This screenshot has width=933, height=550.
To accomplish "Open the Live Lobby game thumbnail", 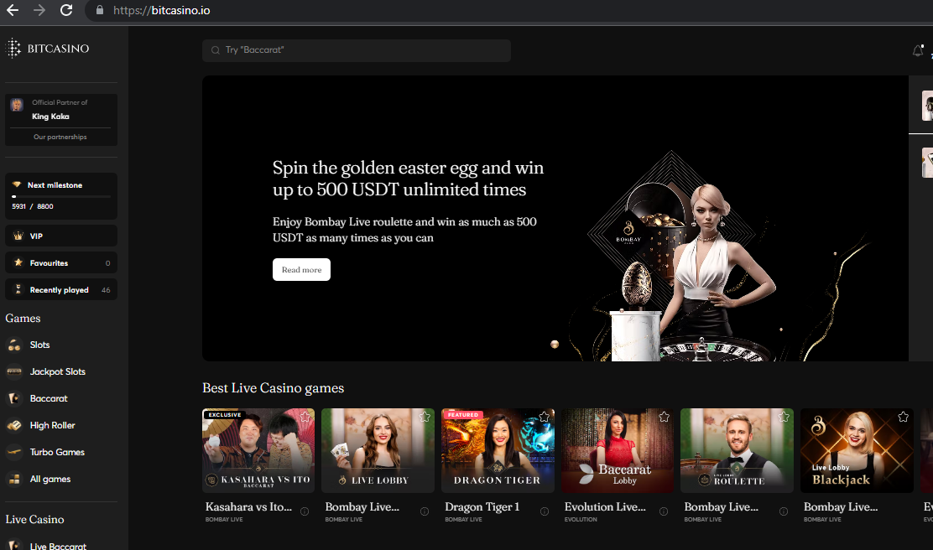I will point(378,450).
